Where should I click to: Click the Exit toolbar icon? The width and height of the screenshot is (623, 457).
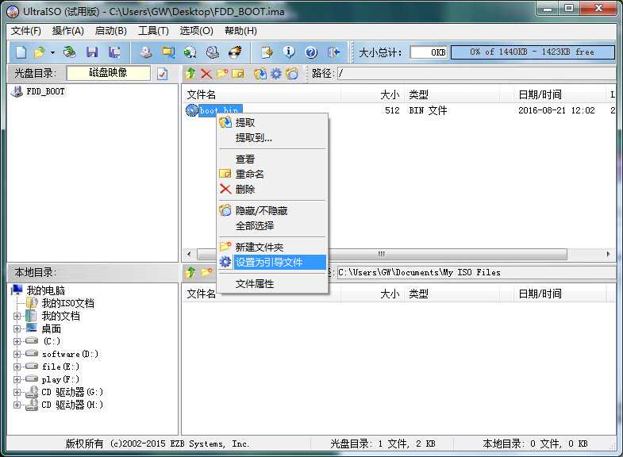(334, 52)
